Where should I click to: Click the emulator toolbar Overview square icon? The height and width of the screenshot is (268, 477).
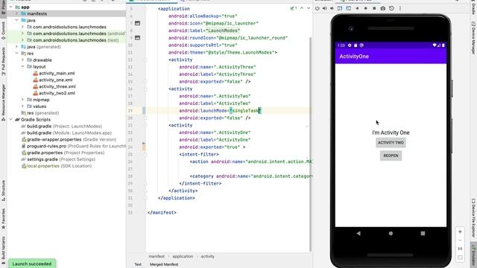tap(374, 8)
